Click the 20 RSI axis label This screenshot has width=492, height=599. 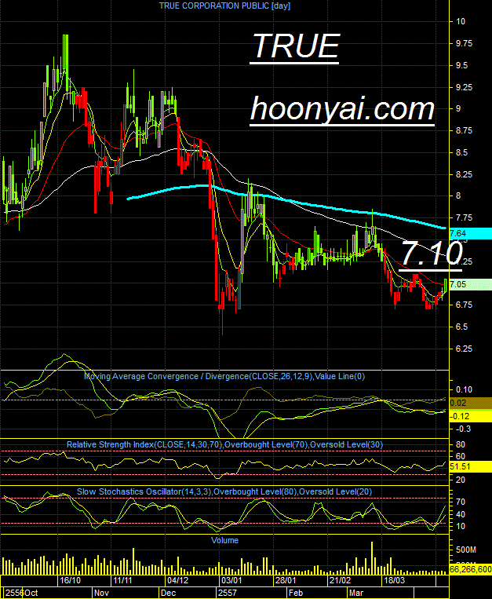pos(461,480)
